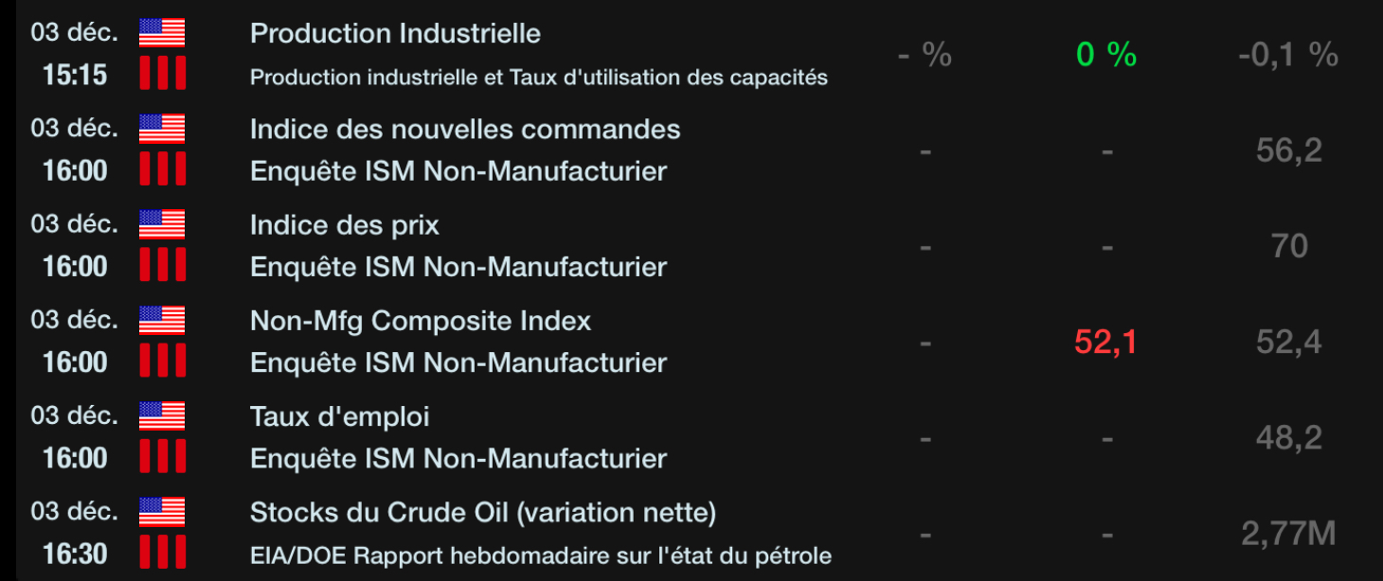Click the EIA/DOE Rapport hebdomadaire subtitle
The width and height of the screenshot is (1383, 581).
coord(540,555)
